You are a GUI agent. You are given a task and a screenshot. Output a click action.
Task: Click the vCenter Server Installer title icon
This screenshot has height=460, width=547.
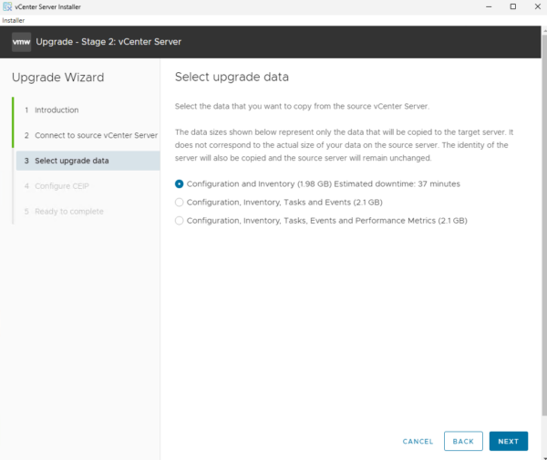(7, 6)
